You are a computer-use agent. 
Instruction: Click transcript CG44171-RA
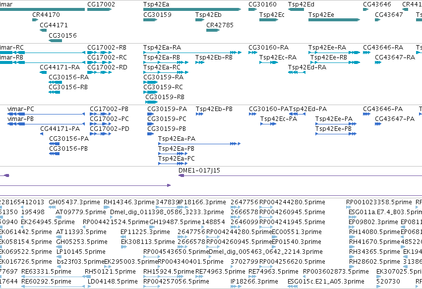60,67
